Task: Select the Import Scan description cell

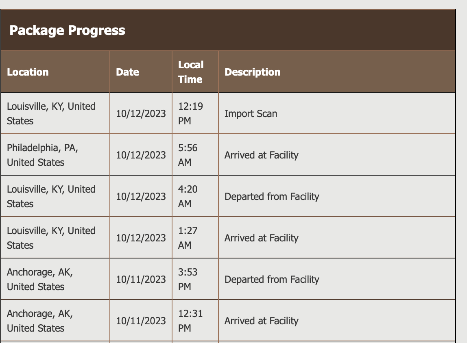Action: click(x=251, y=114)
